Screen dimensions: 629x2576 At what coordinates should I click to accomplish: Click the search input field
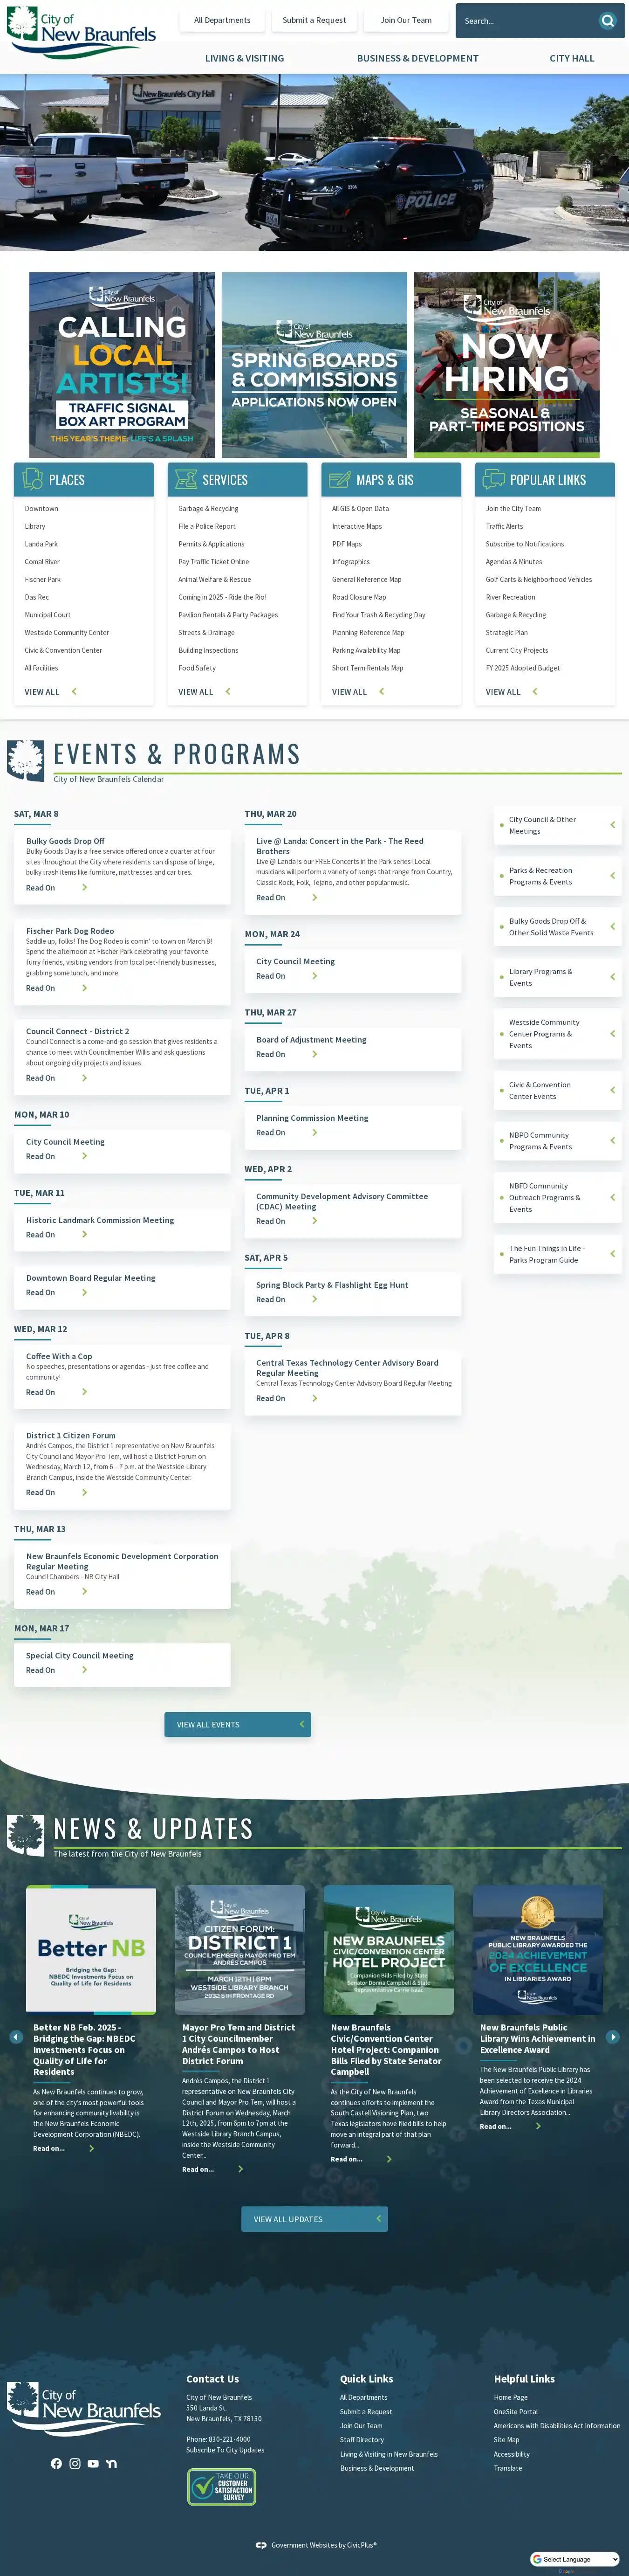click(x=526, y=20)
